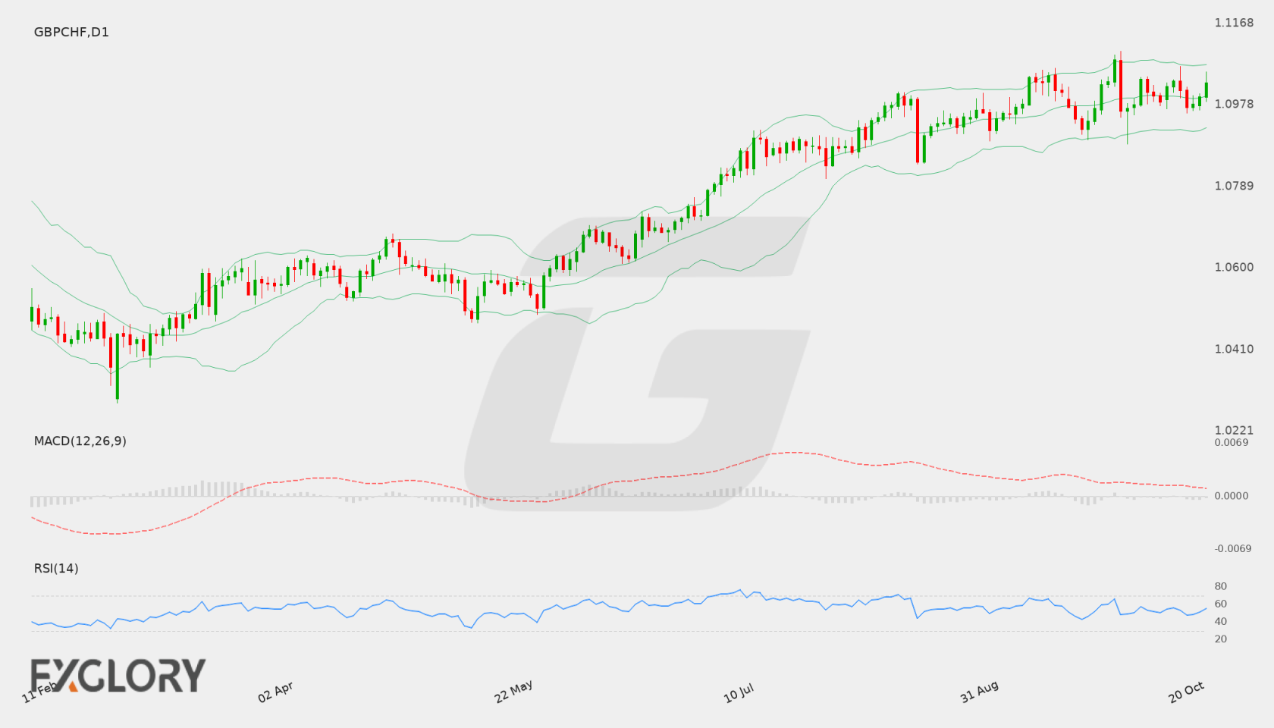The image size is (1274, 728).
Task: Click the 22 May date label
Action: tap(513, 692)
